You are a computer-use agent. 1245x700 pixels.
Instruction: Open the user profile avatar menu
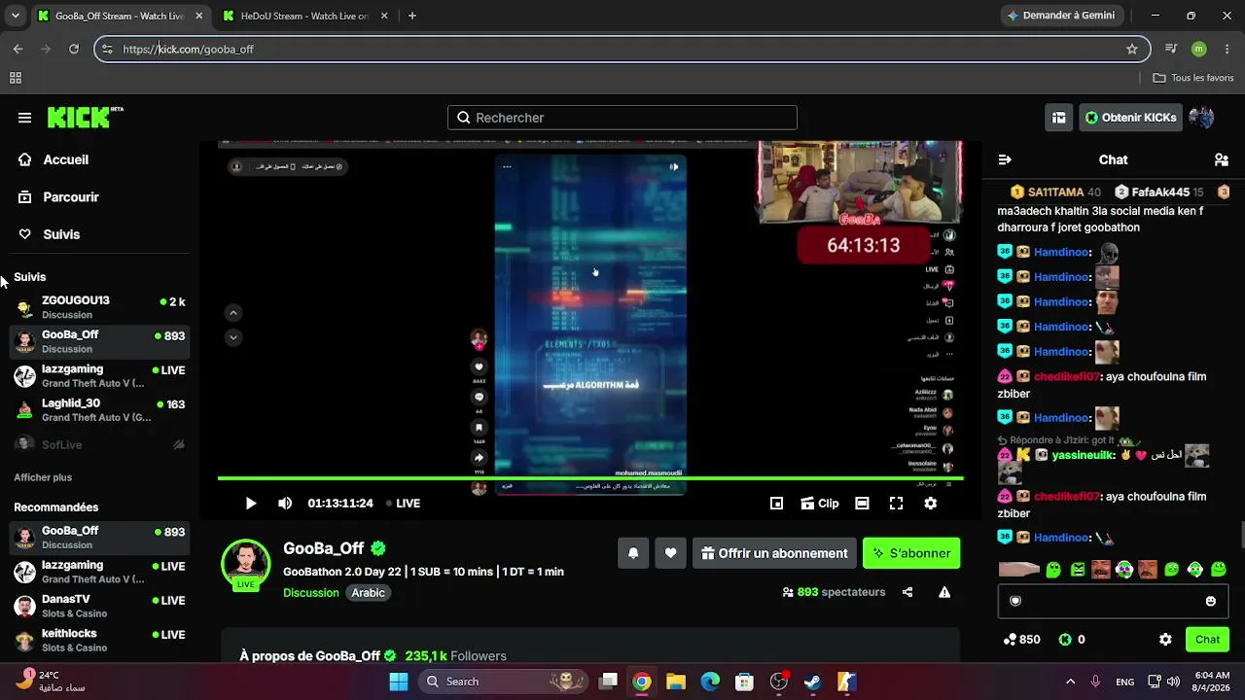click(x=1201, y=118)
